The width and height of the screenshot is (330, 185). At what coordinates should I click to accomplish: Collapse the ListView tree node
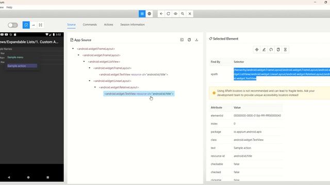click(84, 62)
